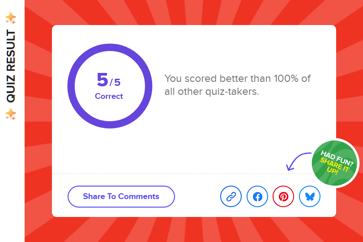The image size is (363, 242).
Task: Click the dotted divider line in the card
Action: [x=182, y=174]
